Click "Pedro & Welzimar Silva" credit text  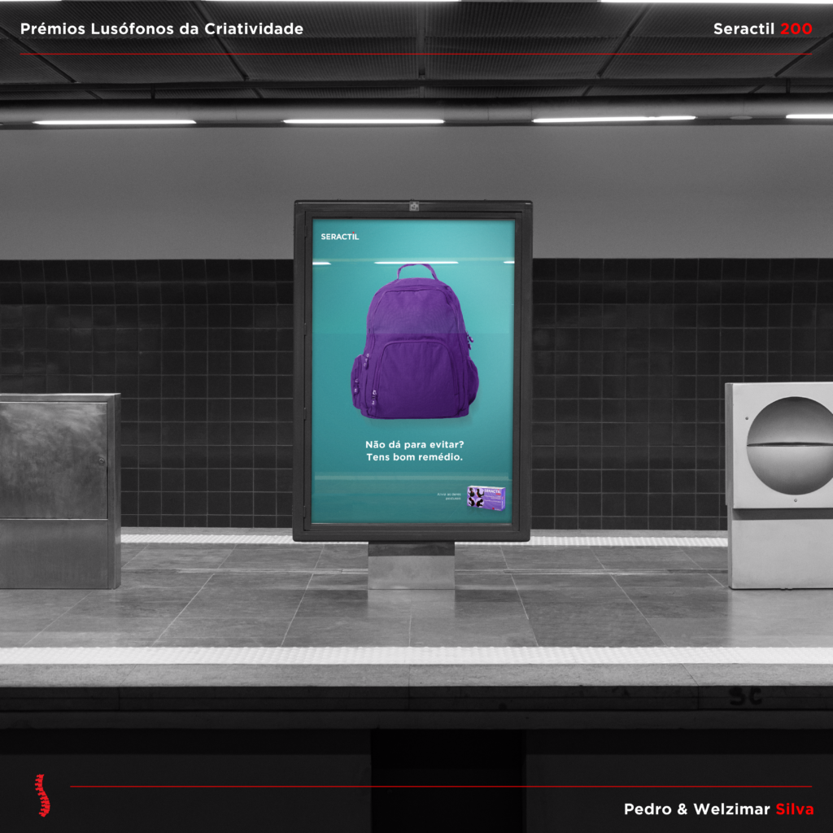pos(719,809)
